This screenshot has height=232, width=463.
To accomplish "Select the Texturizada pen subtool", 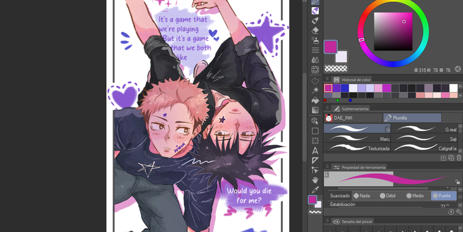I will coord(357,148).
